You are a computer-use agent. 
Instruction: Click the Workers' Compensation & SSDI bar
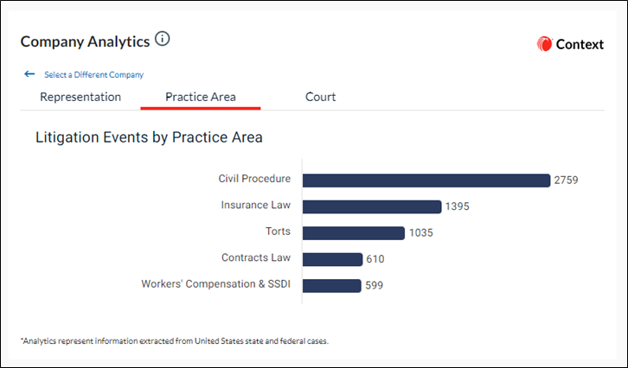coord(331,286)
